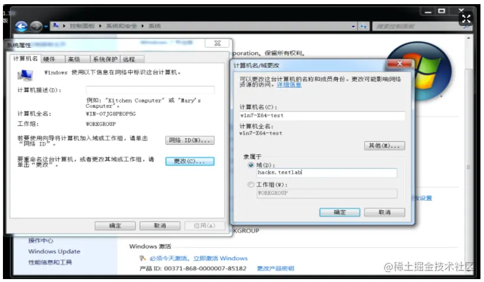
Task: Open 性能信息和工具 in the sidebar
Action: click(50, 262)
